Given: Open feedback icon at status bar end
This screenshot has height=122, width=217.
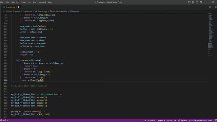Looking at the screenshot, I should click(x=216, y=121).
